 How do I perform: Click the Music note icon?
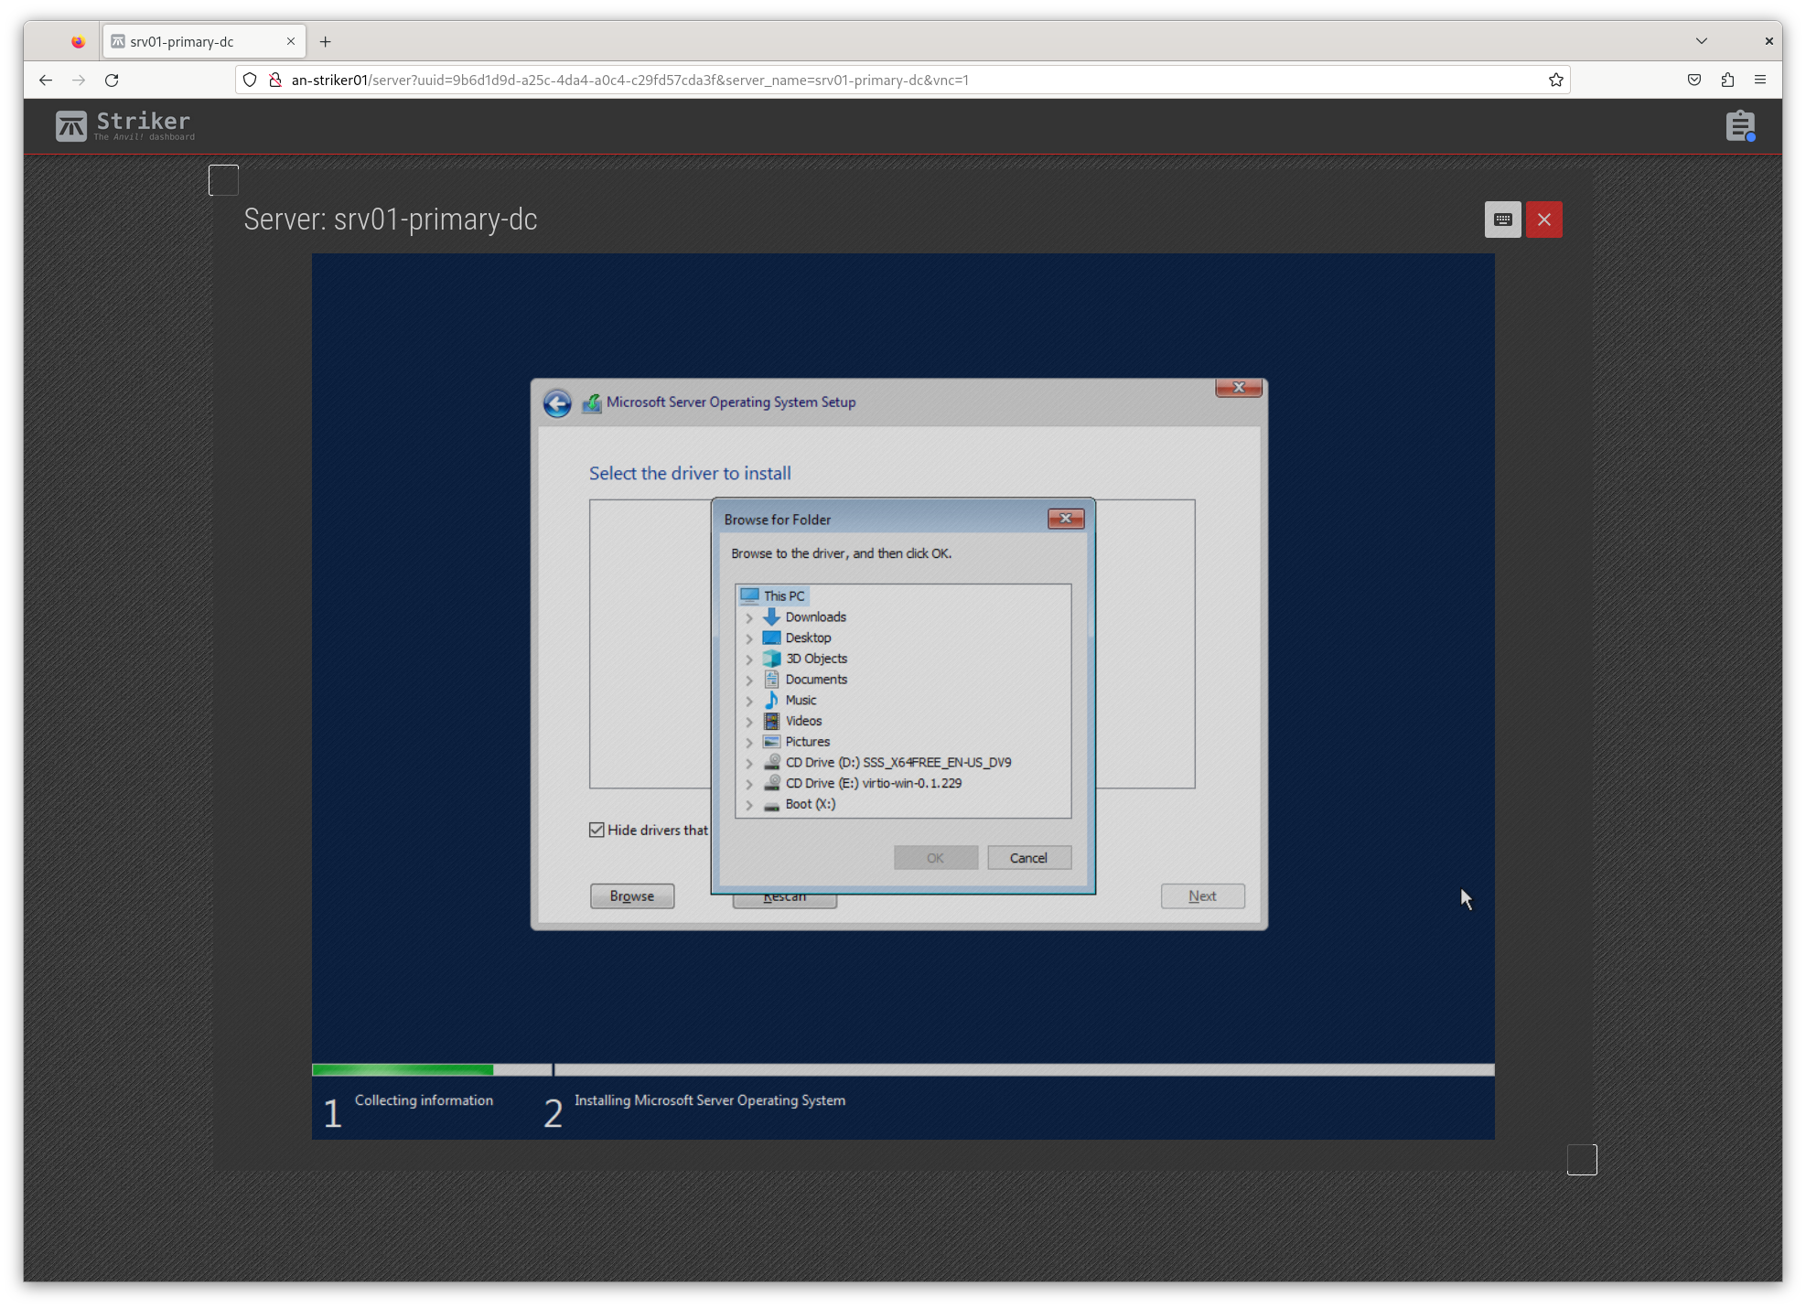click(771, 700)
